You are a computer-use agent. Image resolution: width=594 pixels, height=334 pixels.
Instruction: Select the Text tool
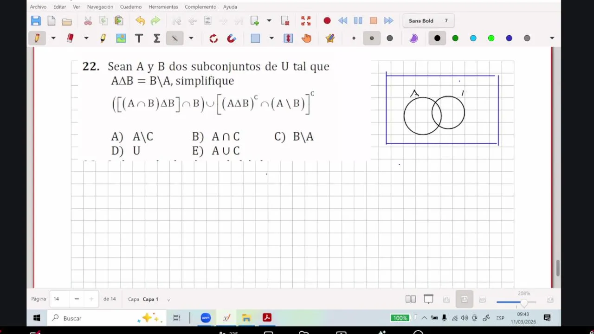point(139,39)
